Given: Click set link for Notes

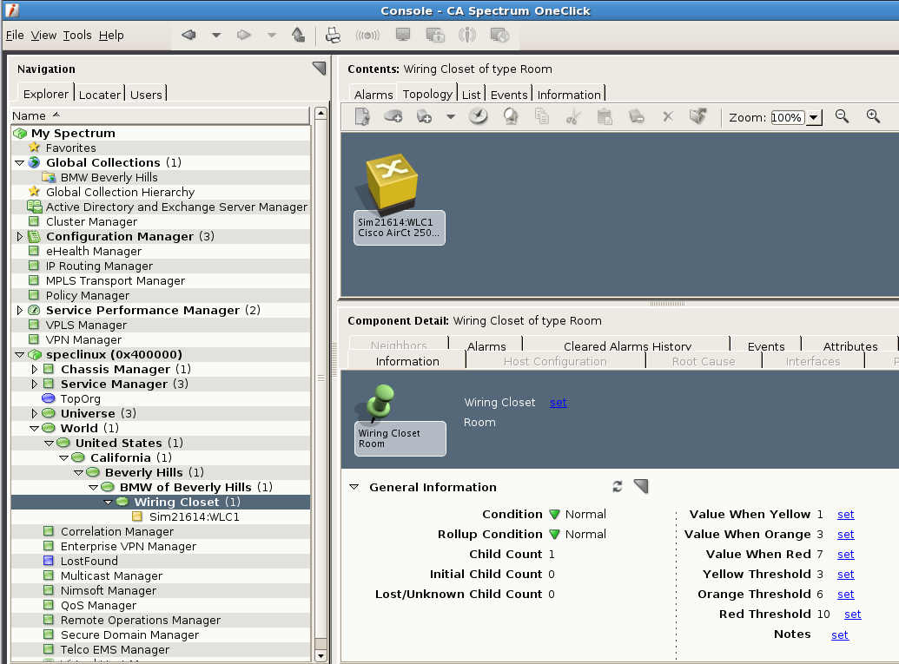Looking at the screenshot, I should 840,634.
